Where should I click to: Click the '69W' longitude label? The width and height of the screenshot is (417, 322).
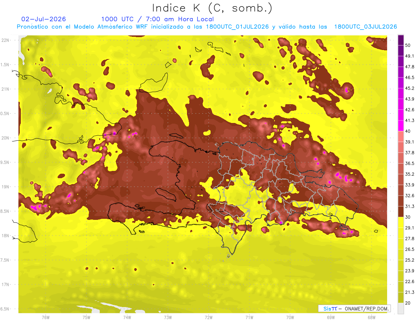[x=331, y=317]
